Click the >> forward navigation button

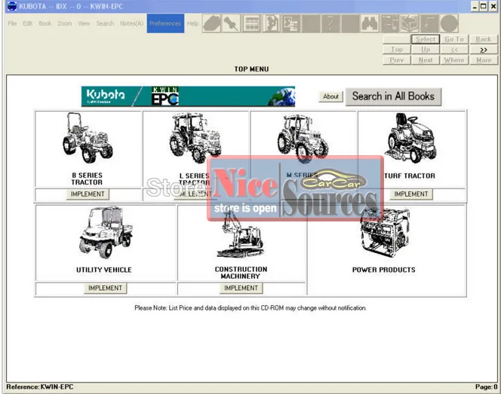[484, 50]
